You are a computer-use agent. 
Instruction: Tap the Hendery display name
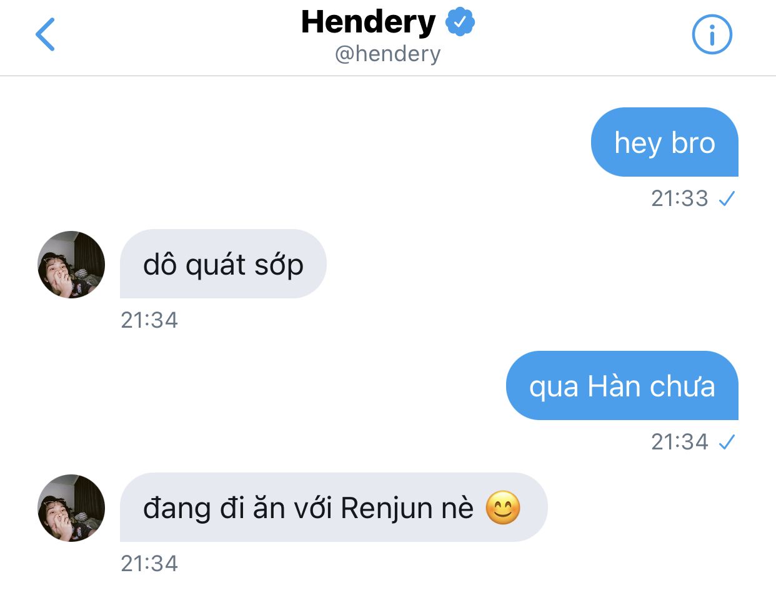click(x=368, y=22)
